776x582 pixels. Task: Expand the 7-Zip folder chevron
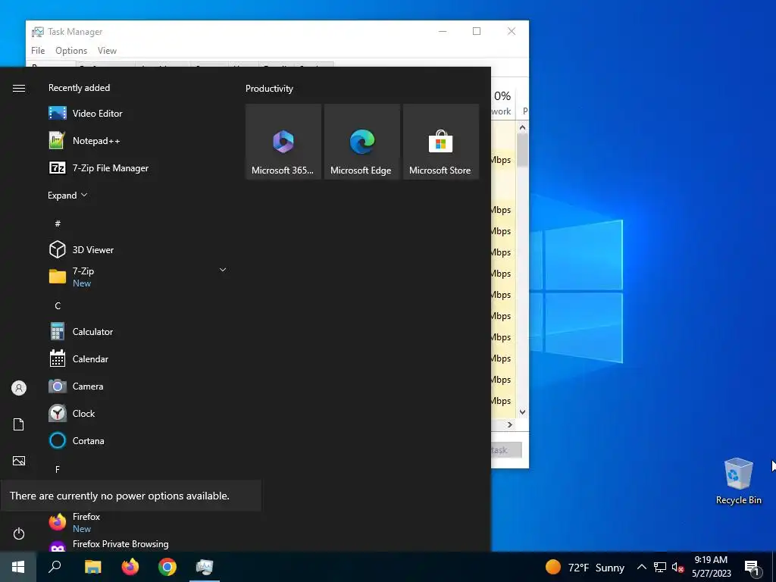click(x=223, y=270)
